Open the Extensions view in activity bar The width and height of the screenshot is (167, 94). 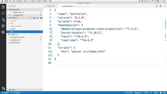tap(3, 32)
